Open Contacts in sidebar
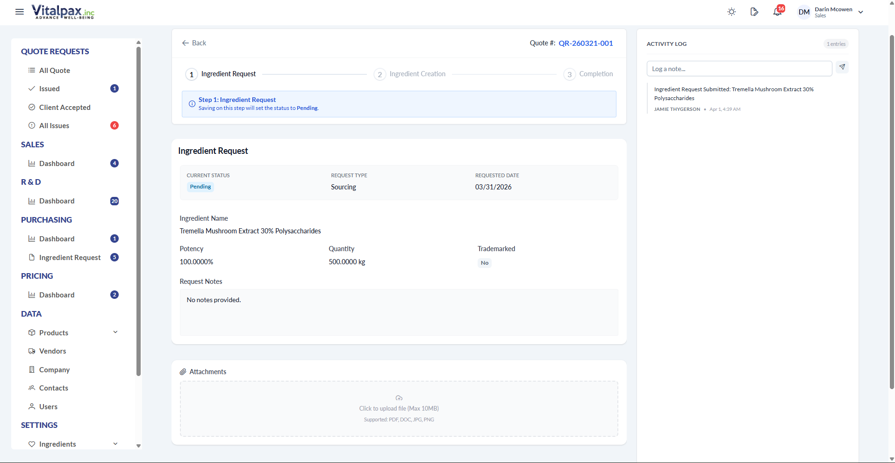Image resolution: width=895 pixels, height=463 pixels. point(54,388)
